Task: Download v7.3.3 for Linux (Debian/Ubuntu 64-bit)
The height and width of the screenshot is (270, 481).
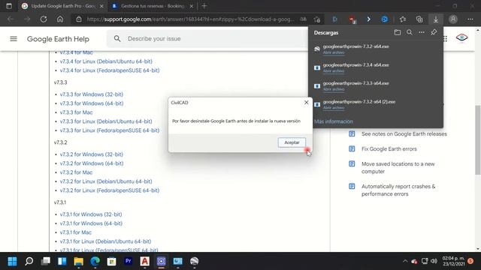Action: [x=106, y=121]
